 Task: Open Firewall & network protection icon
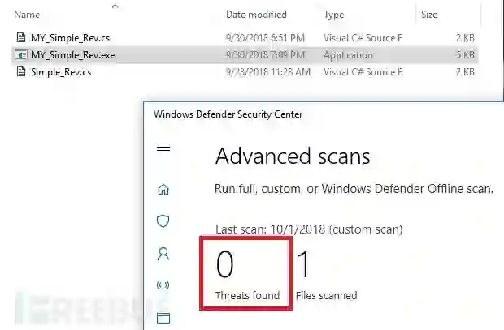[x=163, y=285]
